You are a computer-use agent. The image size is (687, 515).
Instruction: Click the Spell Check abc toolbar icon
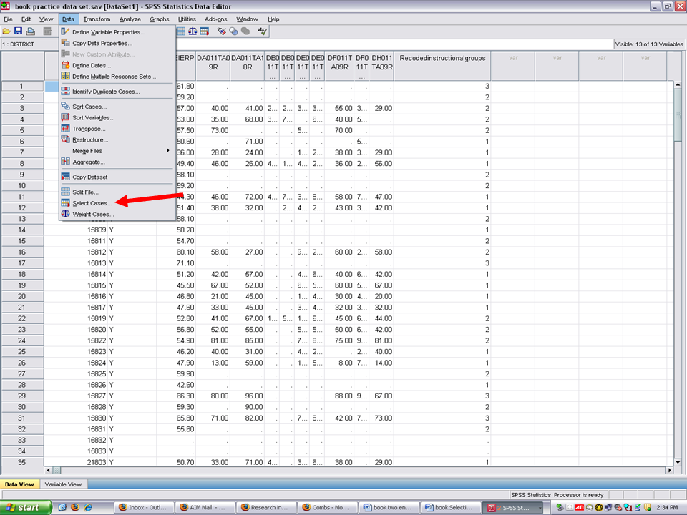[x=263, y=31]
